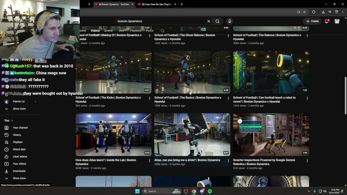347x195 pixels.
Task: Open The Ghost Rabona video title
Action: coord(185,37)
